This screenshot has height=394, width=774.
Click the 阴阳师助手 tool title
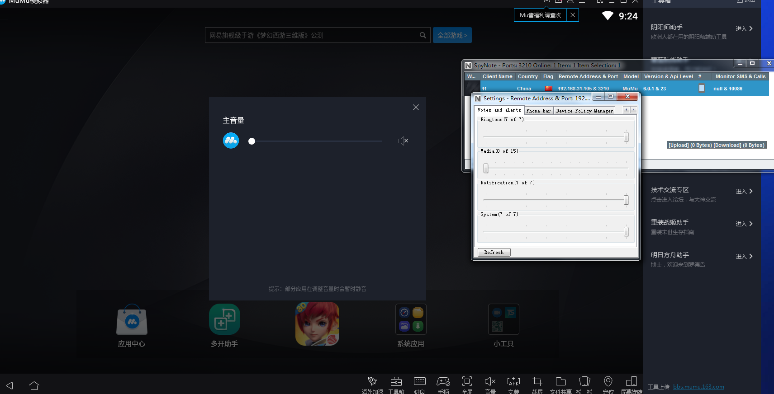click(667, 27)
